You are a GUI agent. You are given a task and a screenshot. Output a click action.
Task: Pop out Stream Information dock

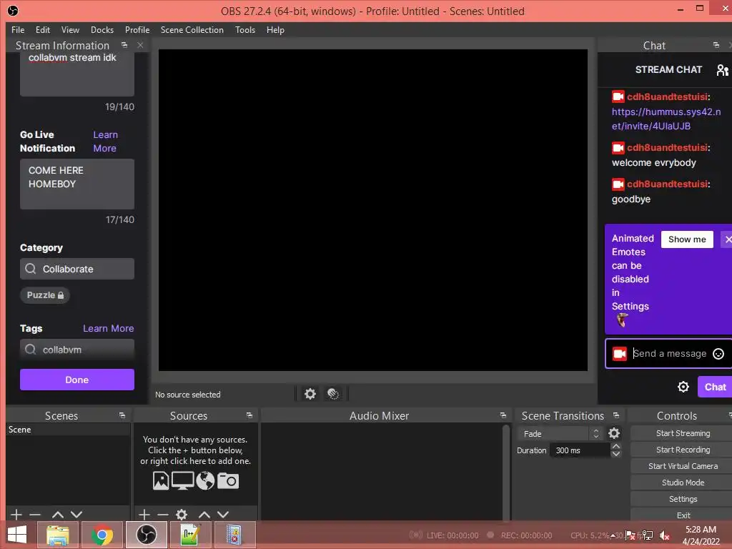124,45
